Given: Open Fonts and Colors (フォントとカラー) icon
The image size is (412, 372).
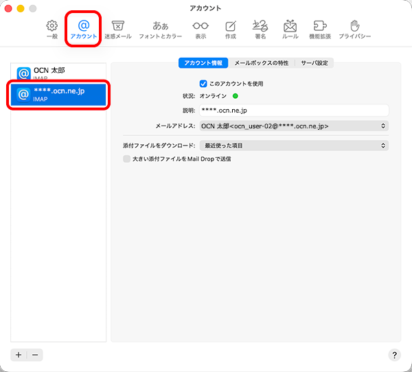Looking at the screenshot, I should pyautogui.click(x=160, y=28).
